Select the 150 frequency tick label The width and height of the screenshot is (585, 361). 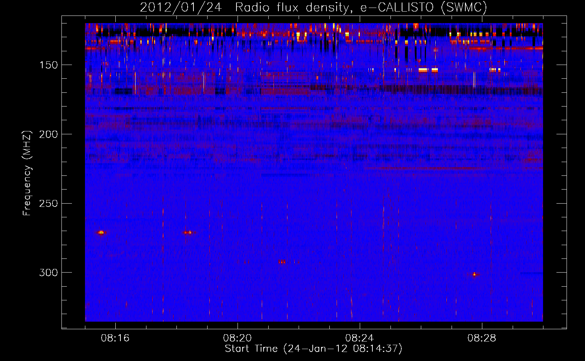(48, 65)
